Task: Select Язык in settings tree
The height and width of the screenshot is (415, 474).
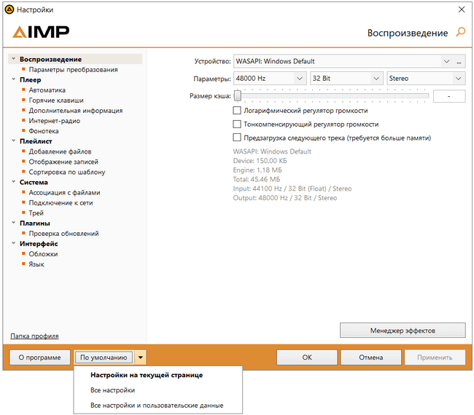Action: 36,264
